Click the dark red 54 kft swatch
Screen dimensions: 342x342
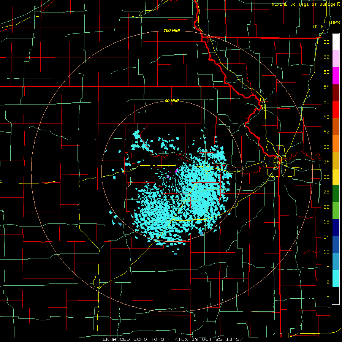[x=336, y=93]
